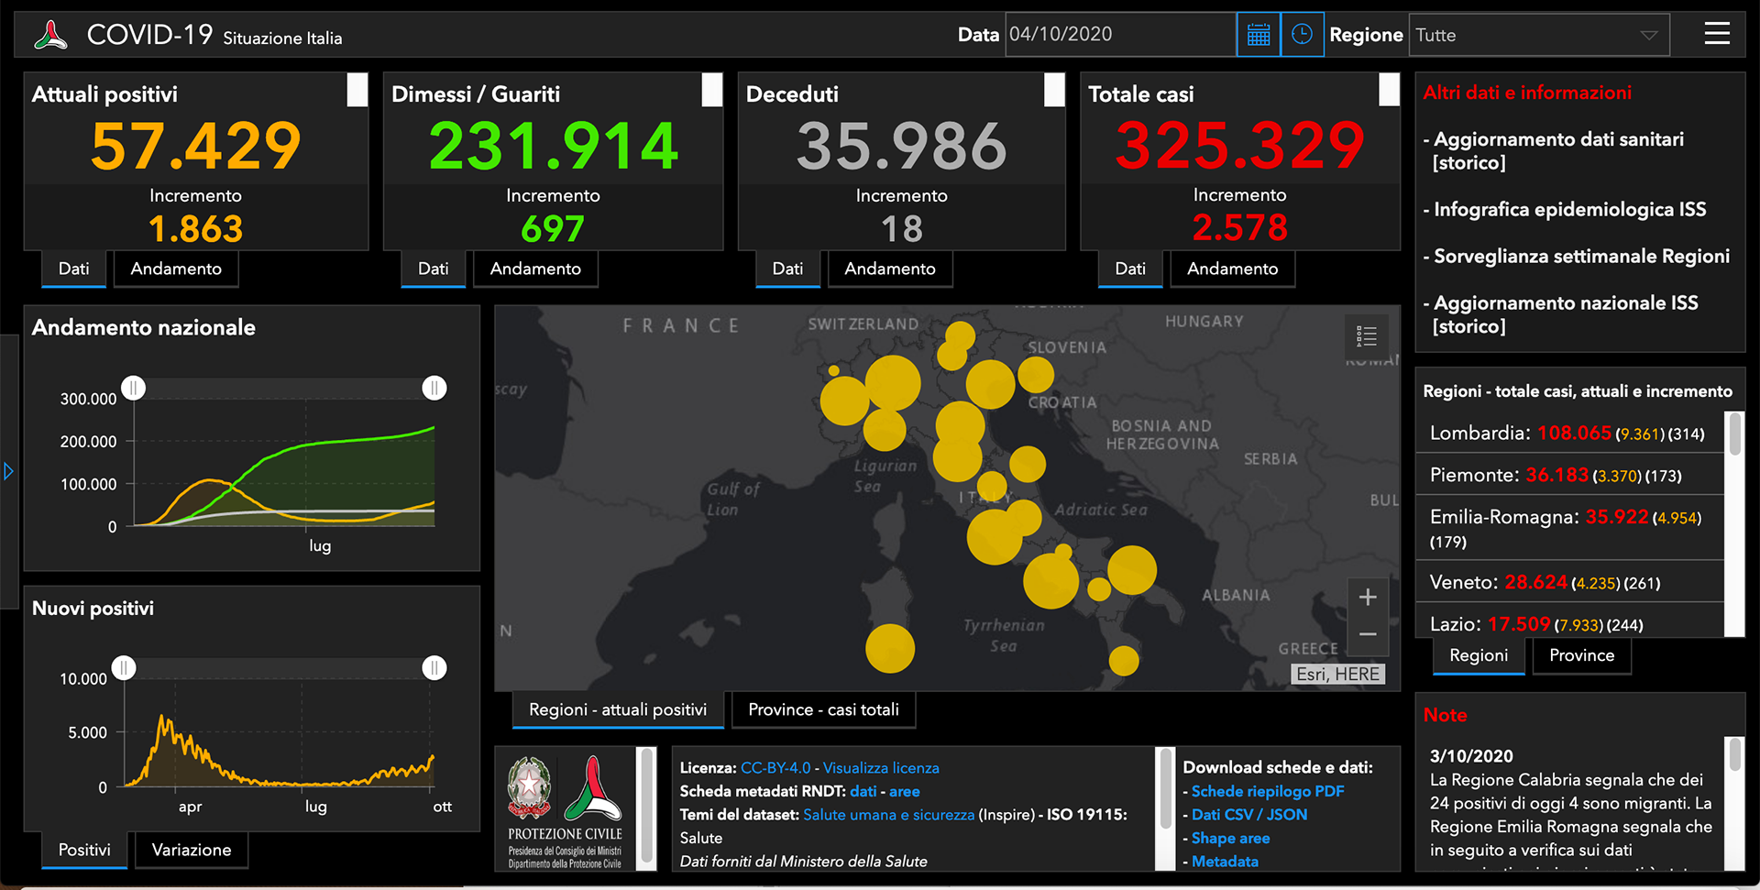Open the Regione dropdown showing Tutte

[x=1539, y=35]
